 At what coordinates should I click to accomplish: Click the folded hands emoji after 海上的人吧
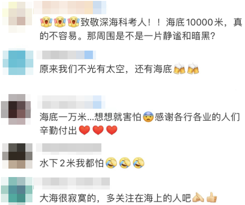198,197
